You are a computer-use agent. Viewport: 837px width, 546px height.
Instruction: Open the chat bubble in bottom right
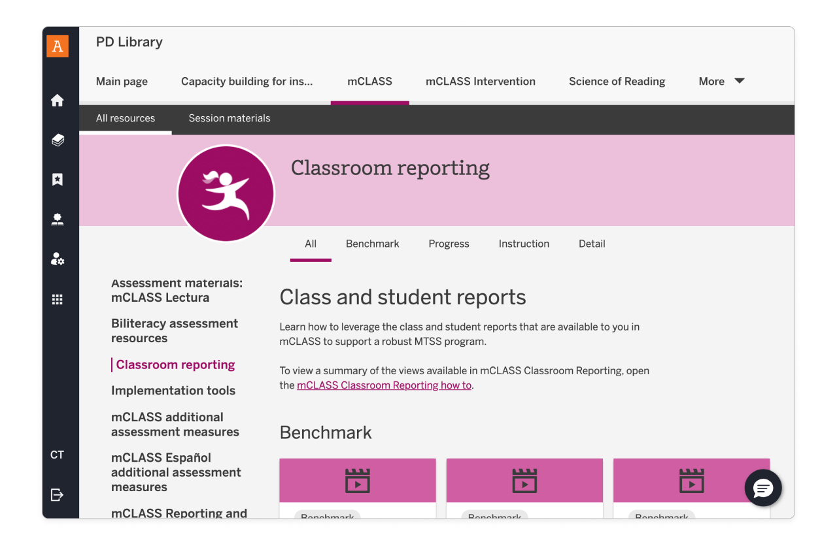[762, 488]
